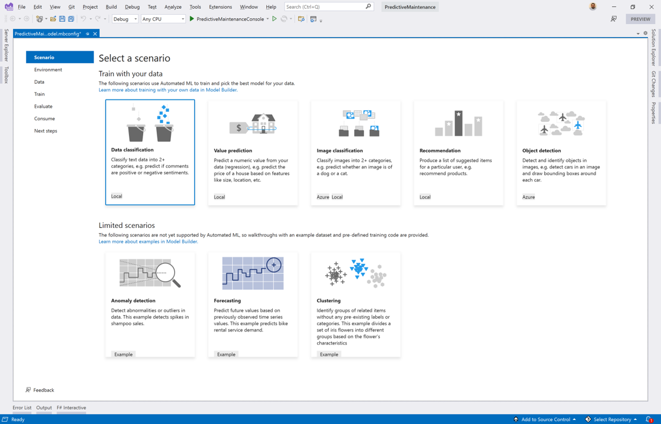Viewport: 661px width, 424px height.
Task: Select the Forecasting example card
Action: (x=253, y=304)
